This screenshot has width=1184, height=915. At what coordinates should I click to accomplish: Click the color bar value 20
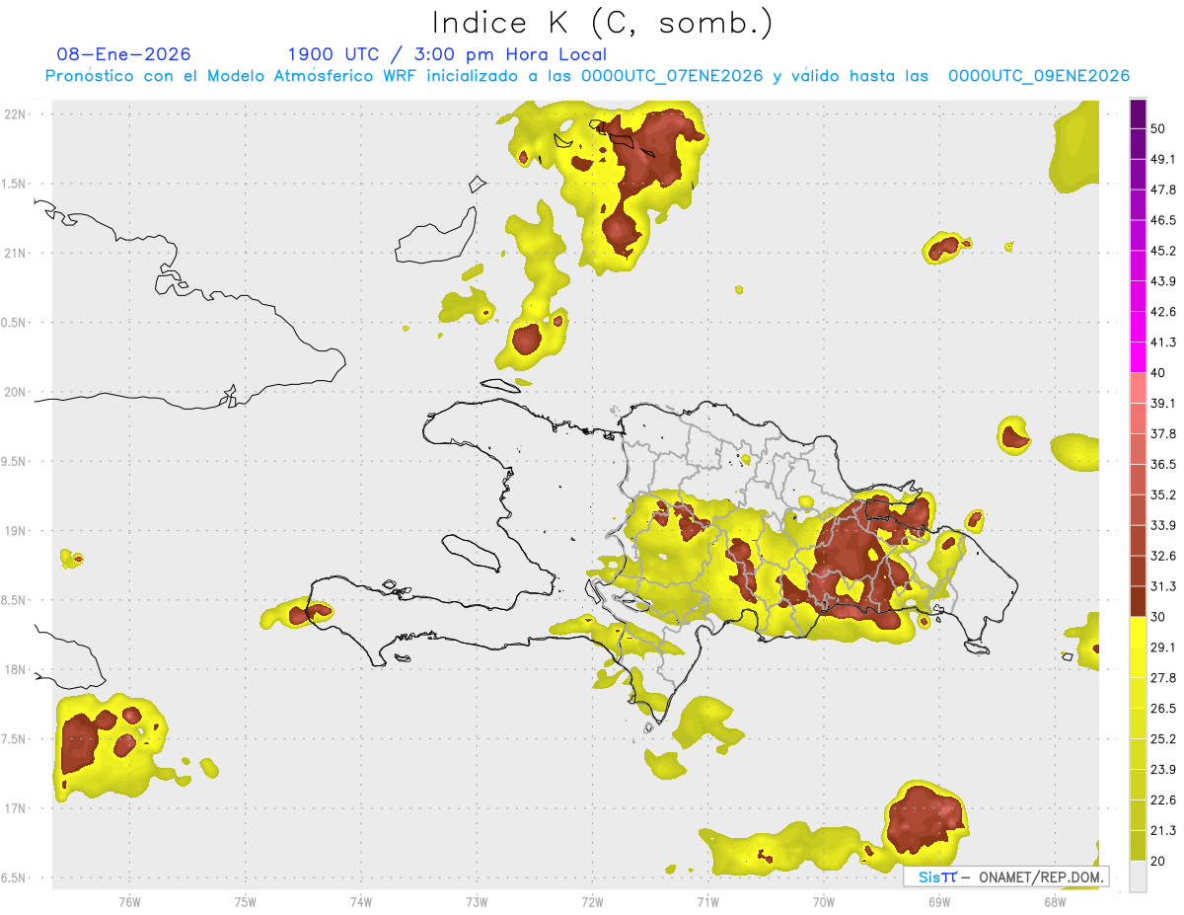[x=1158, y=862]
